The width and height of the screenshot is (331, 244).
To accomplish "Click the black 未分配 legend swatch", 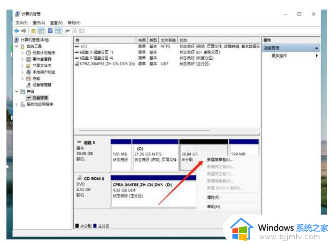I will click(77, 226).
